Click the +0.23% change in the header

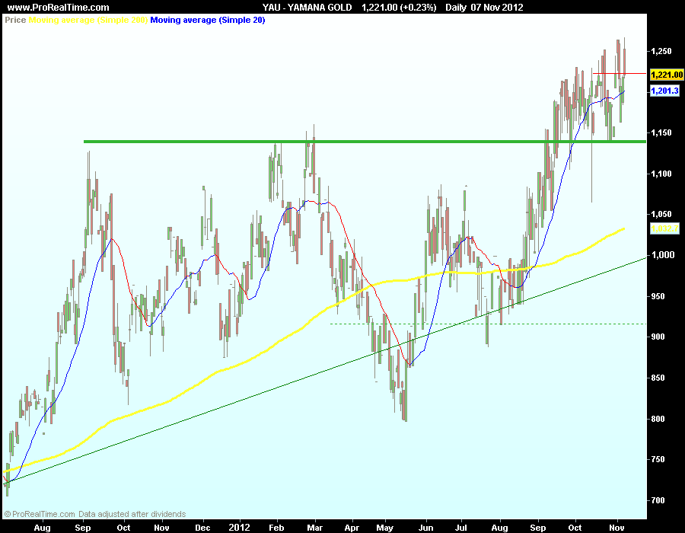click(418, 8)
